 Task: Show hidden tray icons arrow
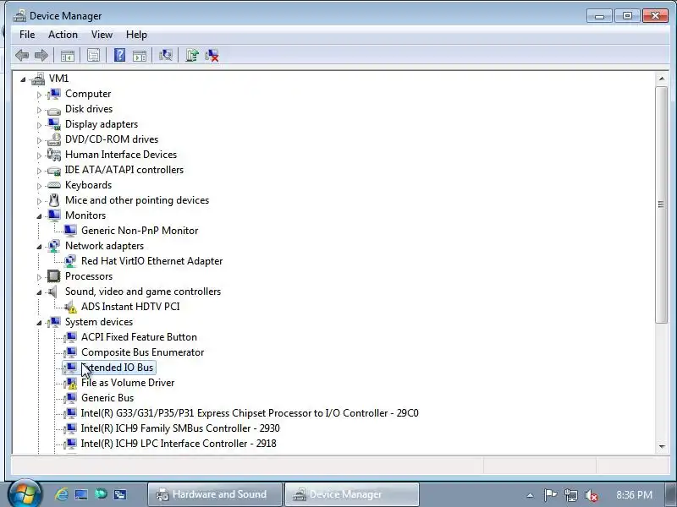(x=530, y=495)
